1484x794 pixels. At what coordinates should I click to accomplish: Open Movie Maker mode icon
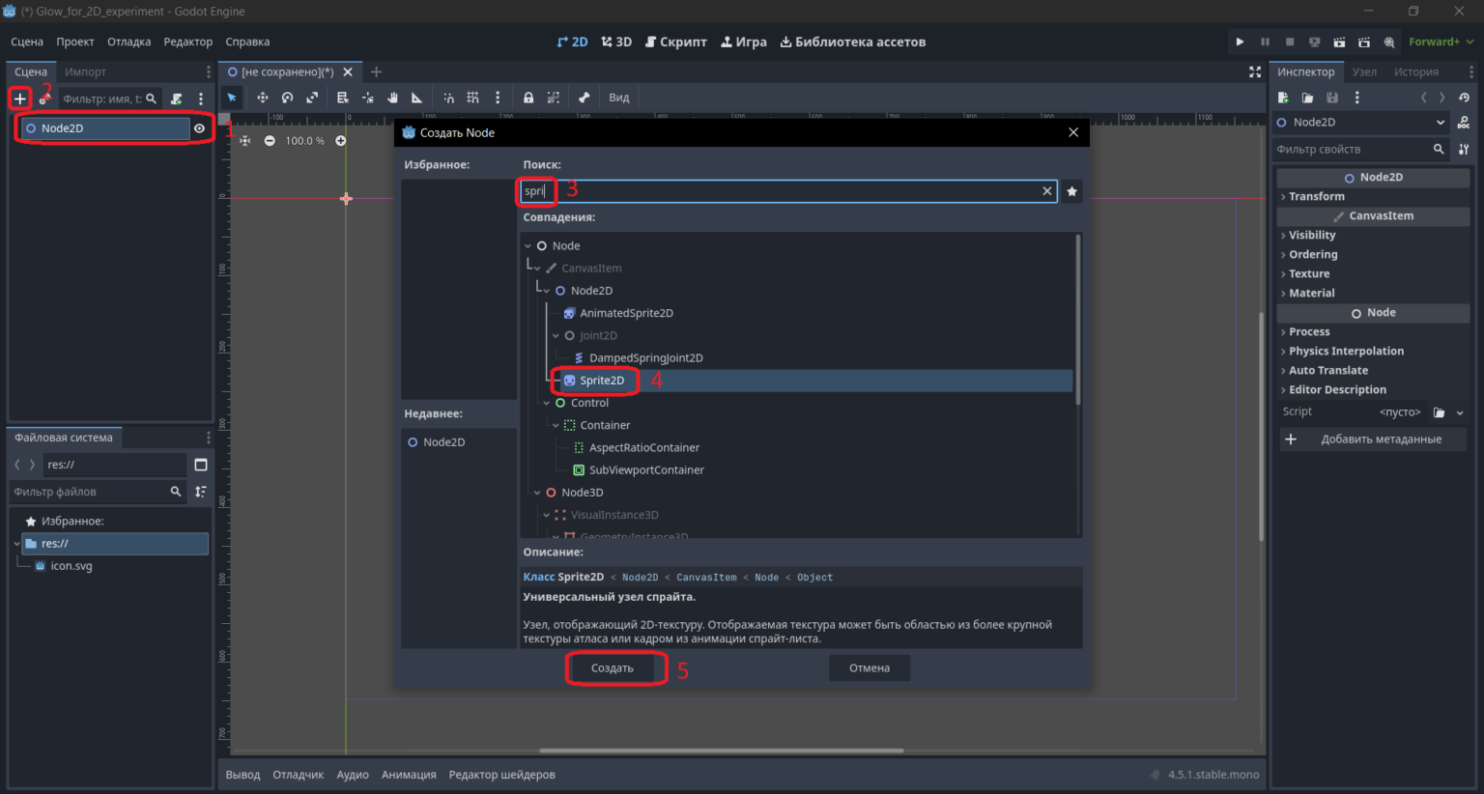1389,42
